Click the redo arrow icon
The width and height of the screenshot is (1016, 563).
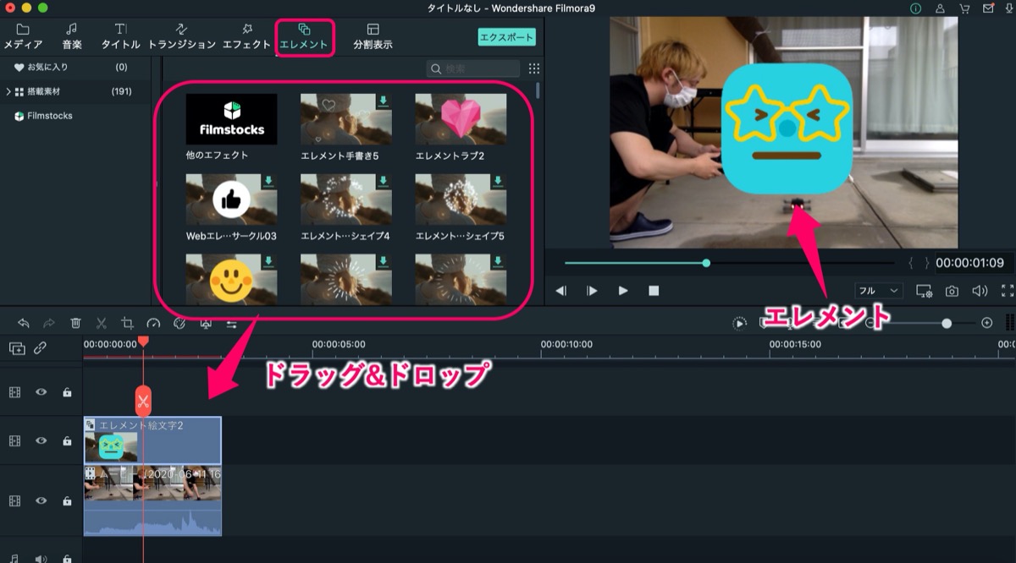[49, 323]
